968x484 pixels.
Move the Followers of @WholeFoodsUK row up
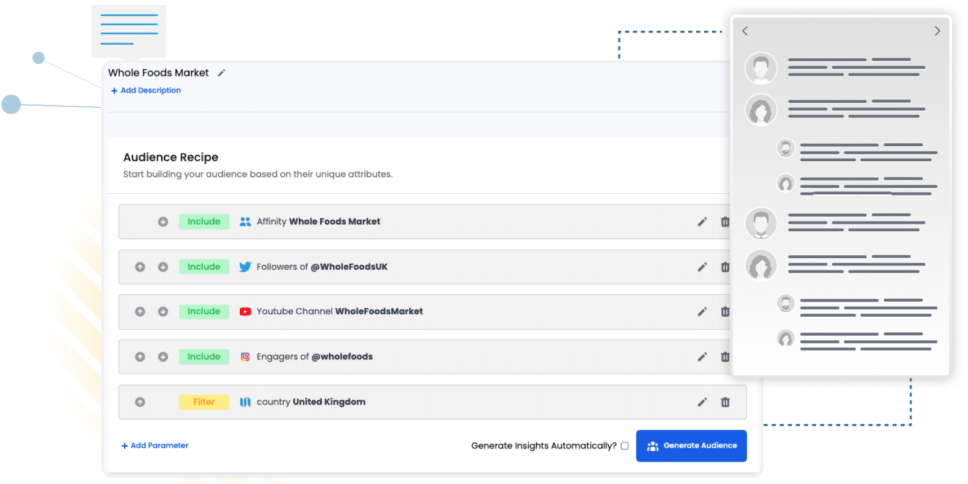(140, 267)
